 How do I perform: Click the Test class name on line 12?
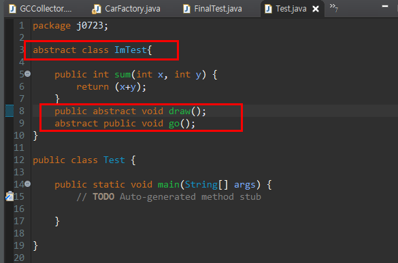tap(114, 160)
